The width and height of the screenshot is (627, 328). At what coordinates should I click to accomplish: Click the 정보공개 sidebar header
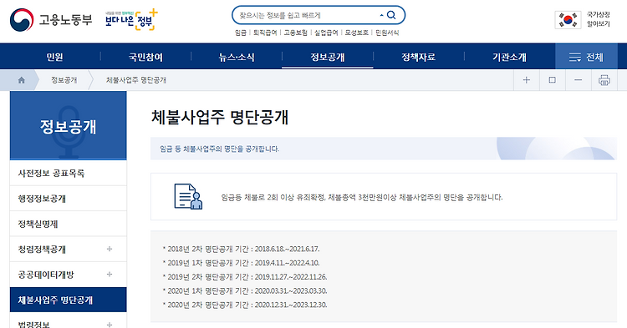click(68, 125)
